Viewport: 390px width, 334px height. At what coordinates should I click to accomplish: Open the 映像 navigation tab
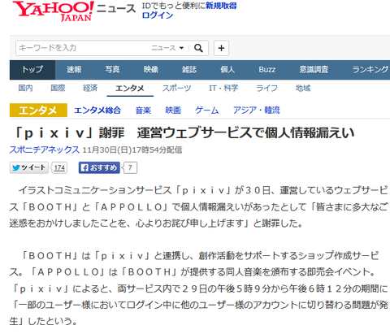tap(151, 70)
